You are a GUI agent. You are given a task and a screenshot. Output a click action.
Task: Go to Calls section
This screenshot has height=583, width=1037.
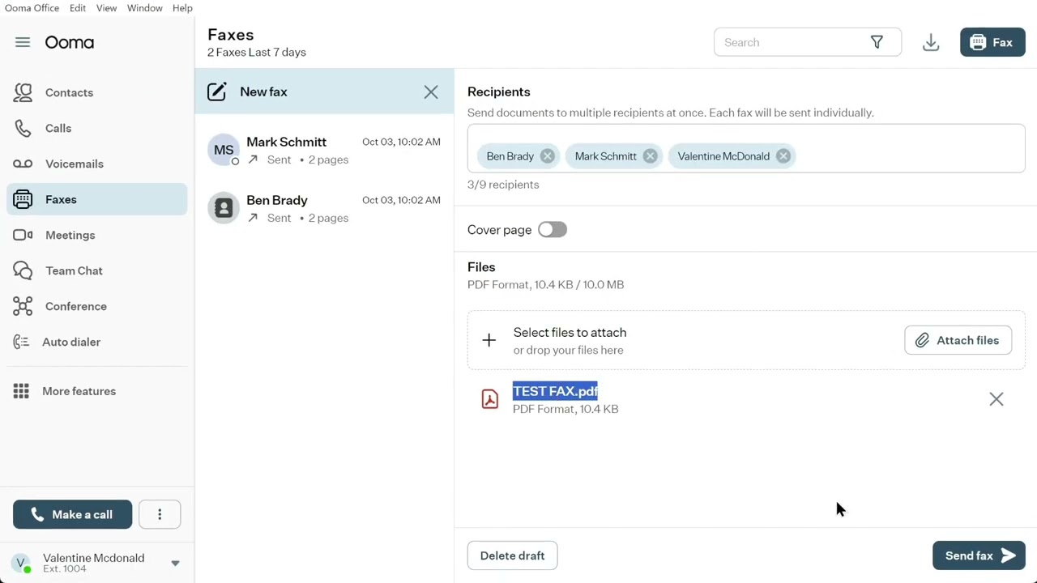97,128
